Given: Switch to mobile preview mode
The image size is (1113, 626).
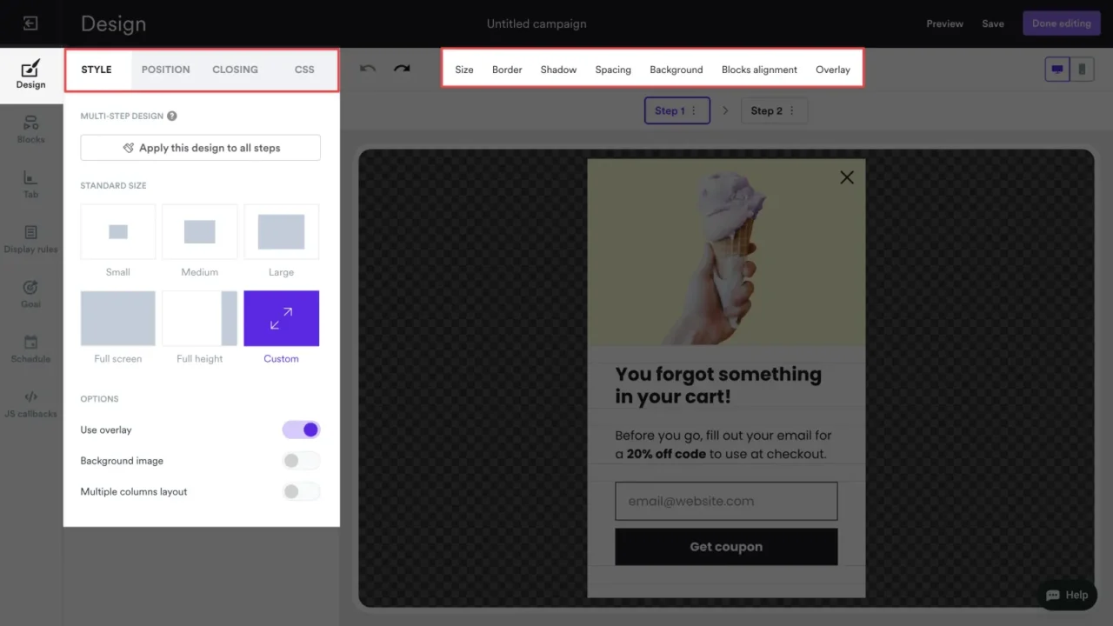Looking at the screenshot, I should 1082,70.
